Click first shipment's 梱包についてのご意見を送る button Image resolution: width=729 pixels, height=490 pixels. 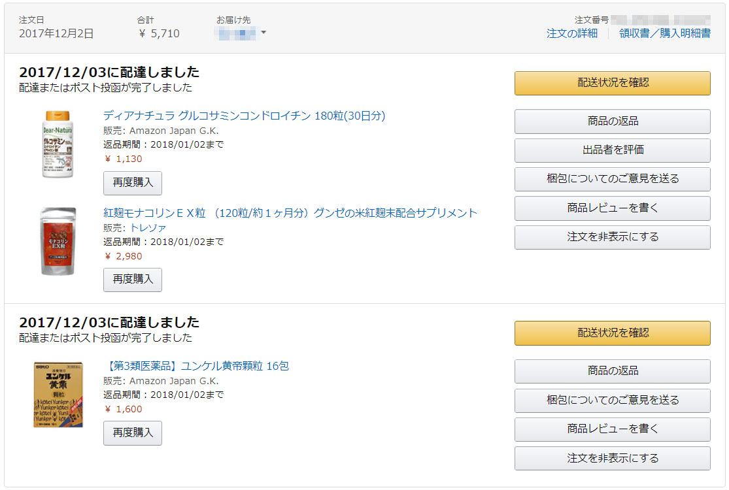coord(612,179)
